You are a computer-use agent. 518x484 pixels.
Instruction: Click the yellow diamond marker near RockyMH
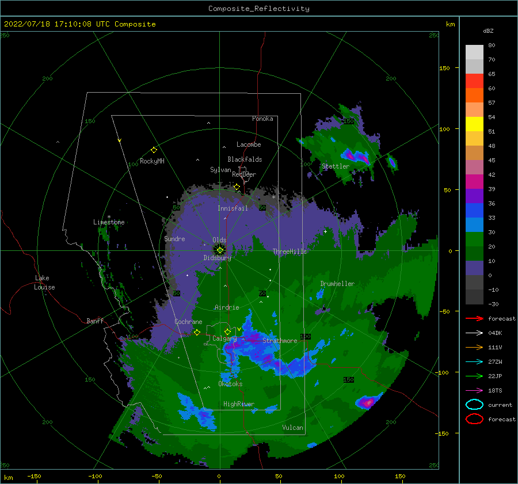click(154, 150)
